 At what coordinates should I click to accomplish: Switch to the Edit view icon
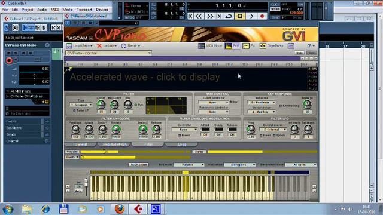pos(232,46)
